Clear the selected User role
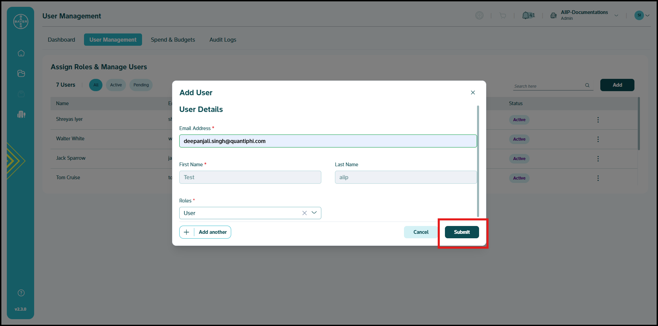 coord(304,213)
